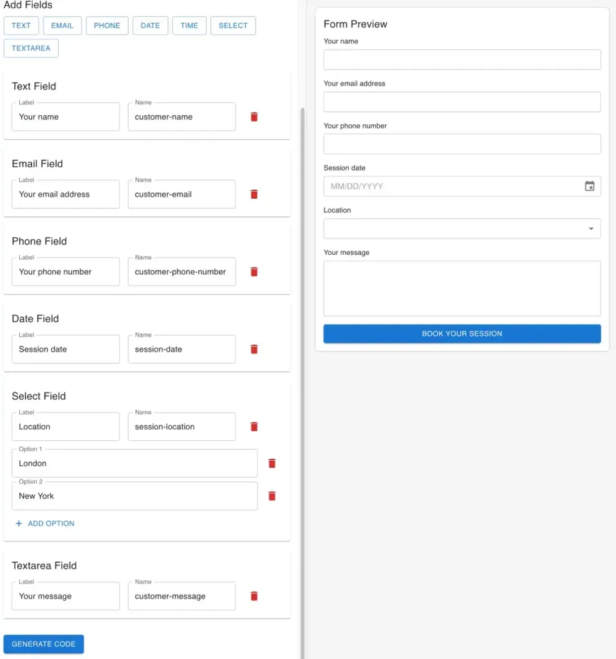Remove the London option
The height and width of the screenshot is (659, 616).
tap(272, 463)
